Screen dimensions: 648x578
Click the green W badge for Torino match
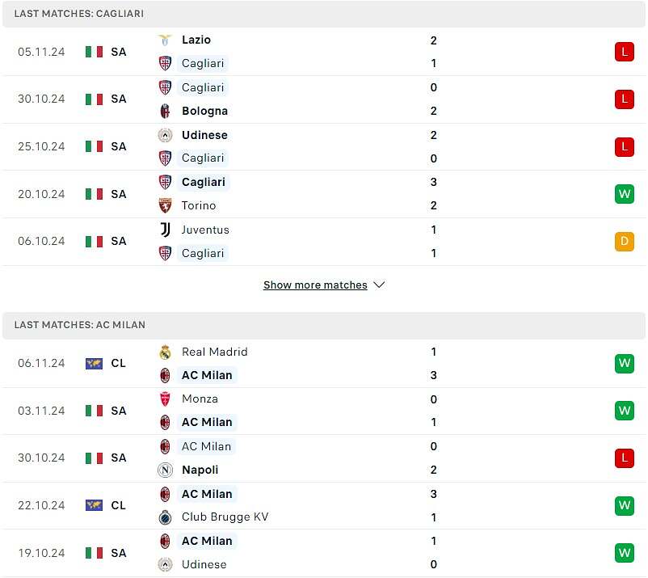click(x=624, y=194)
